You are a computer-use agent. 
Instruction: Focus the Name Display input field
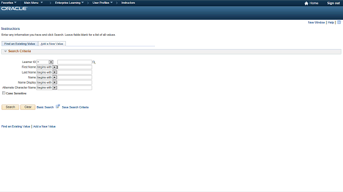click(74, 83)
